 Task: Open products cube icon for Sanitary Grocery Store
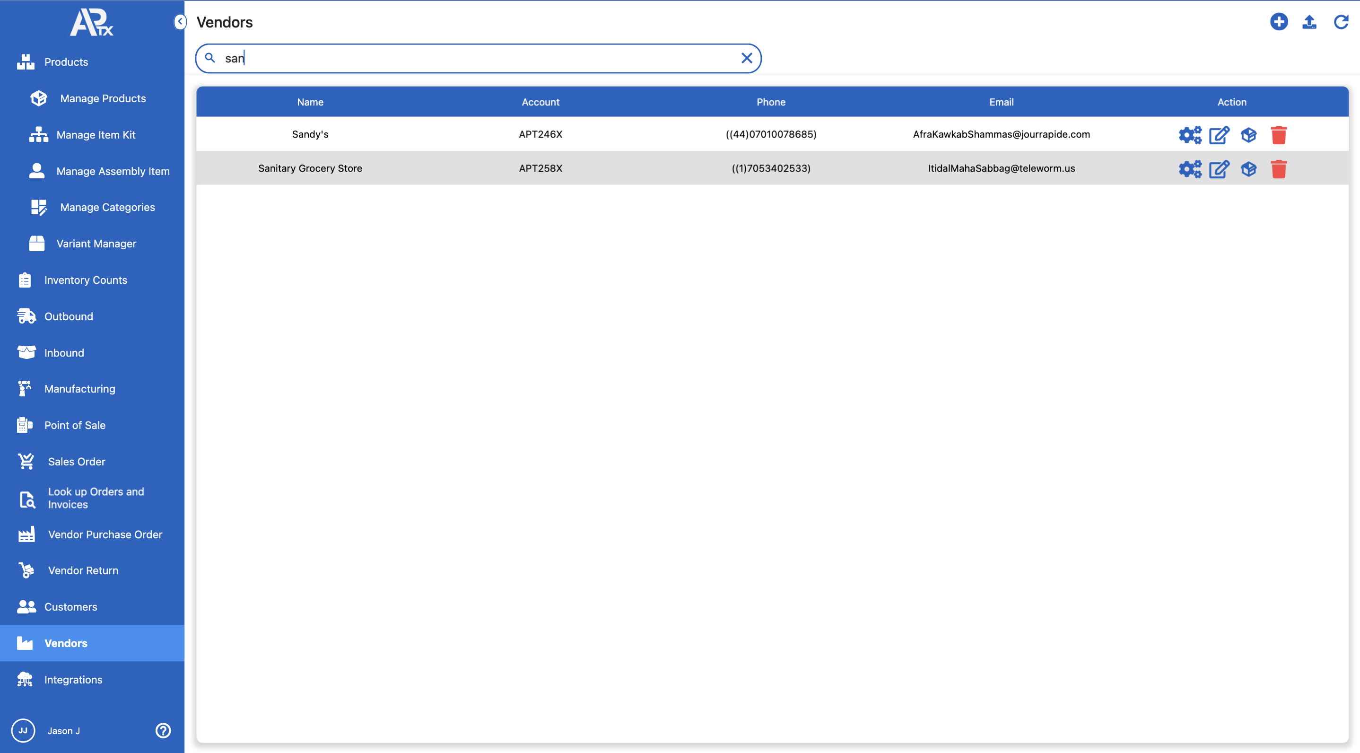click(1248, 169)
